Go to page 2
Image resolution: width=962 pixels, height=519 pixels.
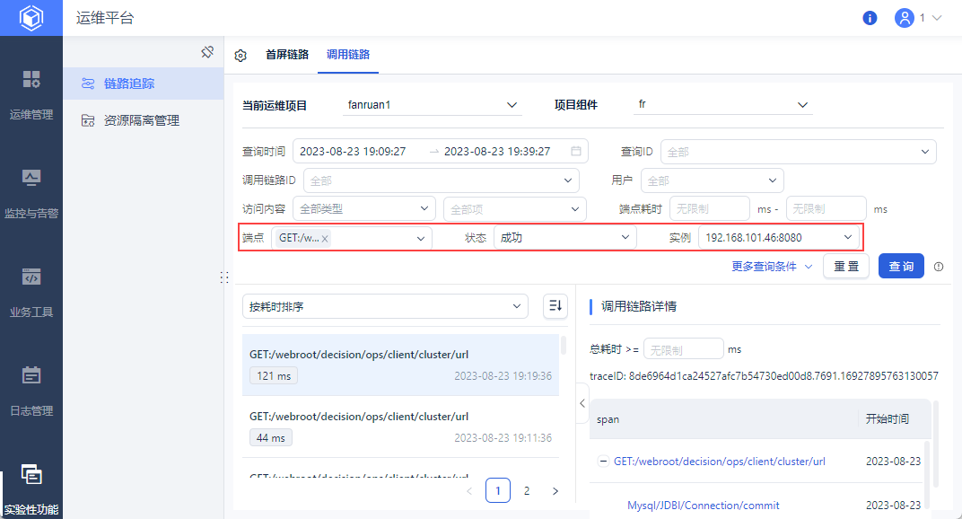[527, 491]
